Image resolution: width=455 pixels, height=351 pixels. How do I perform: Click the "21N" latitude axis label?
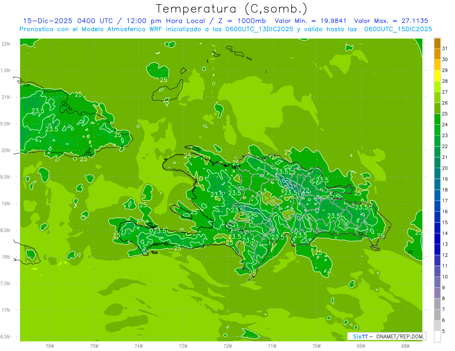click(x=6, y=97)
